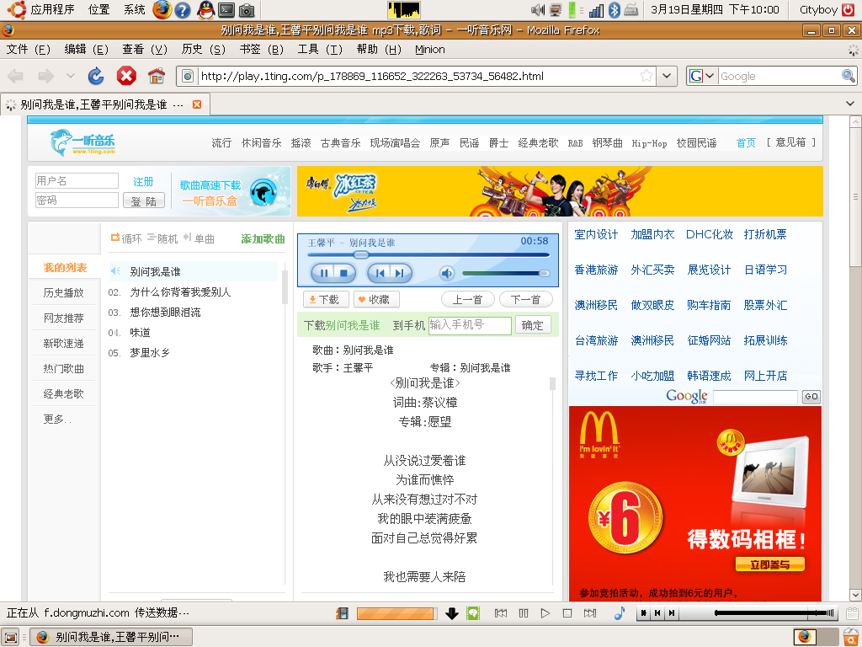Close the 别问我是谁 browser tab
Viewport: 862px width, 647px height.
click(197, 104)
